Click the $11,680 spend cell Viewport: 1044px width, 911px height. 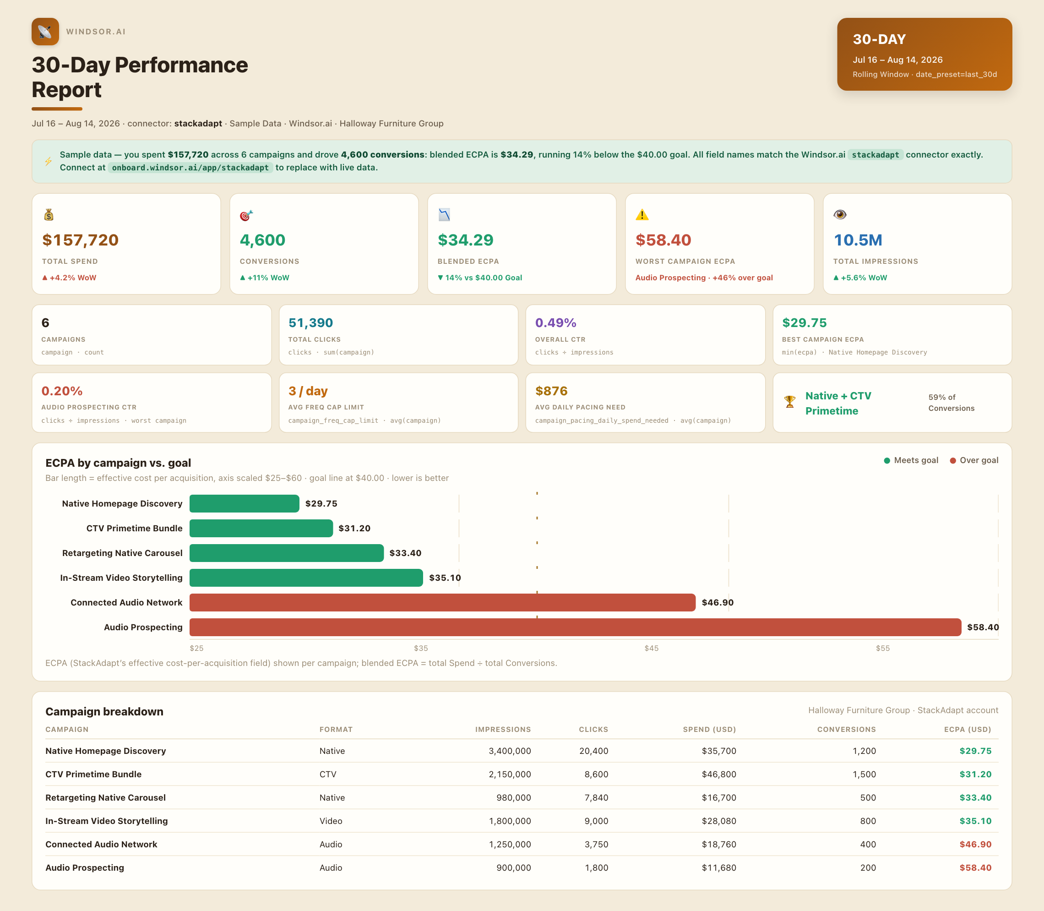tap(719, 868)
